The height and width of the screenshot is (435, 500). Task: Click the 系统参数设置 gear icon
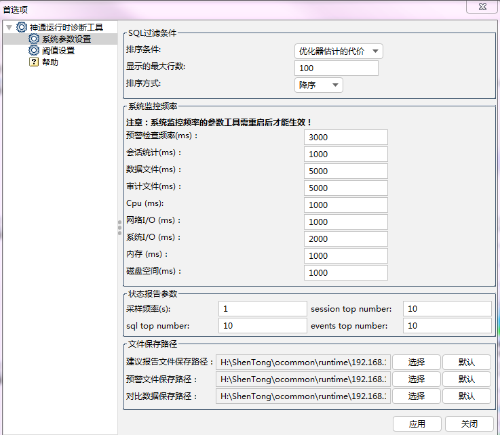(x=34, y=39)
